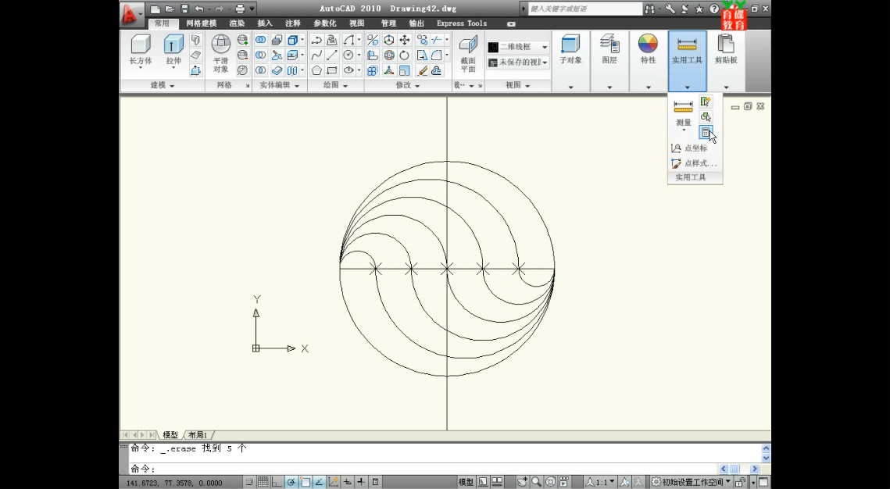The image size is (890, 489).
Task: Expand the 绘图 panel title
Action: point(335,85)
